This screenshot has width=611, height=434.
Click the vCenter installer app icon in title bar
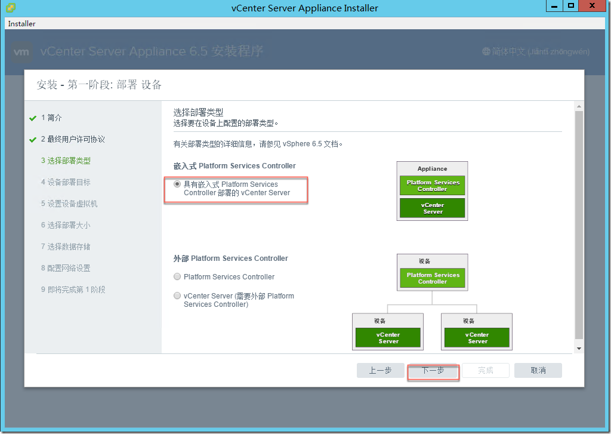[x=11, y=8]
